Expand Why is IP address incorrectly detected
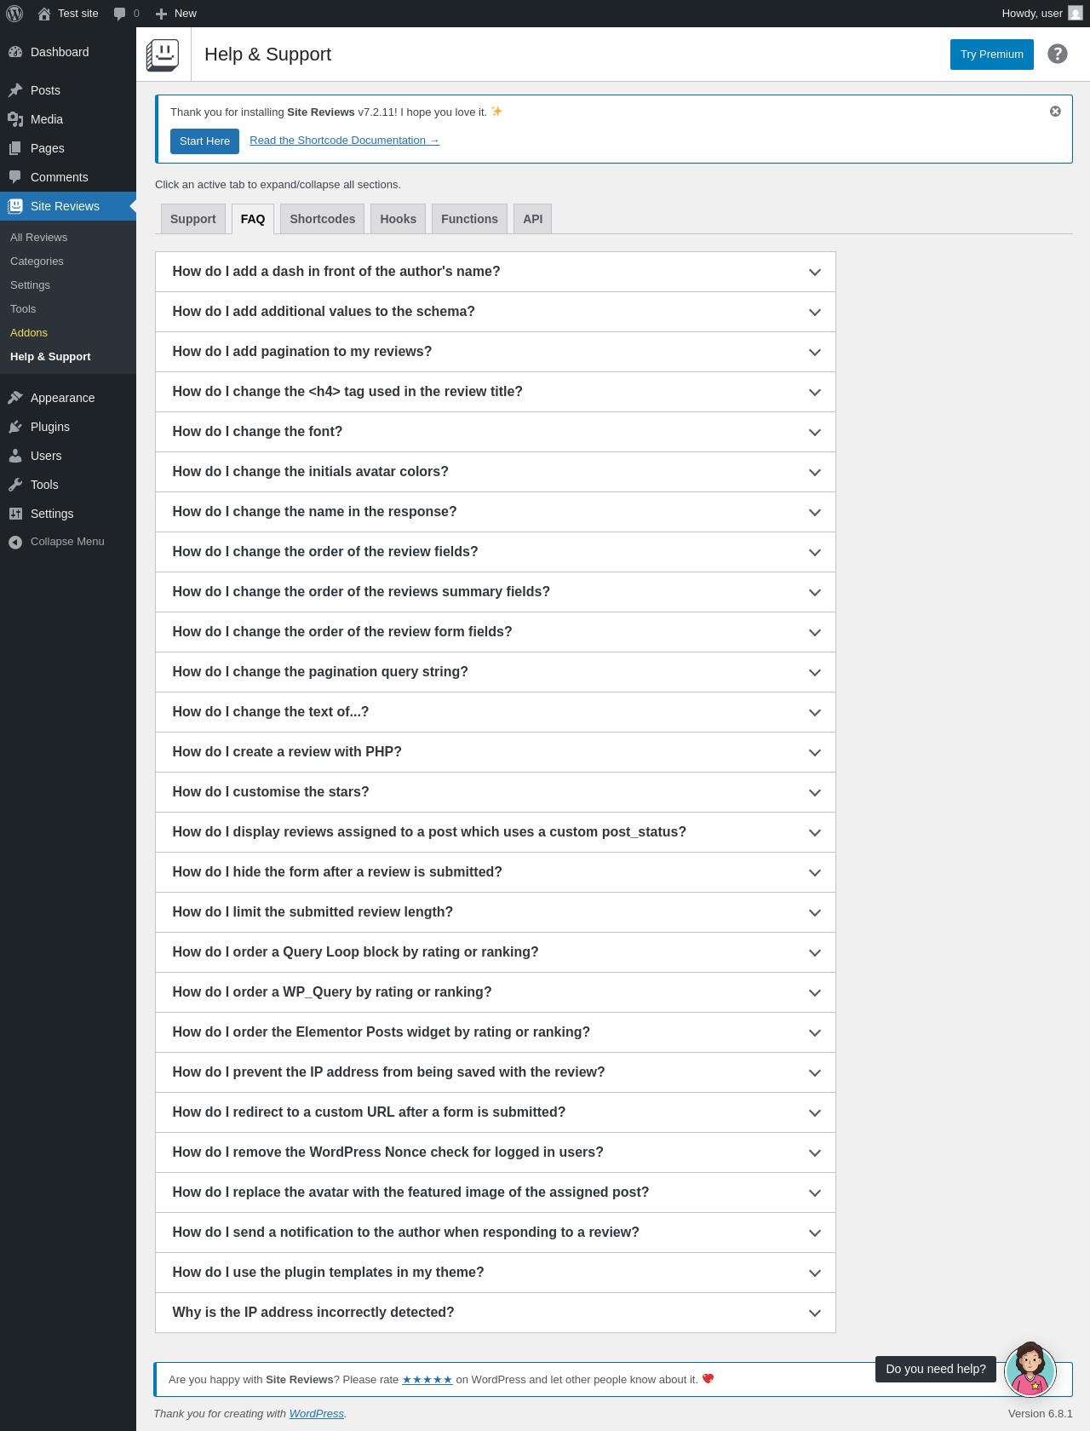Image resolution: width=1090 pixels, height=1431 pixels. (496, 1313)
